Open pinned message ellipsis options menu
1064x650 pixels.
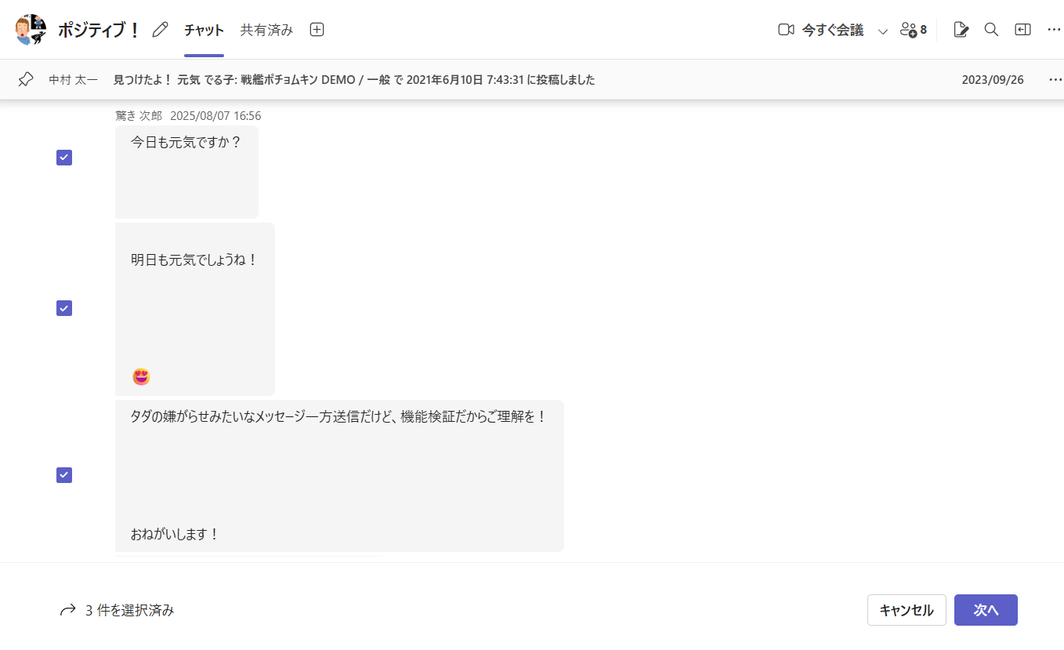pyautogui.click(x=1055, y=79)
